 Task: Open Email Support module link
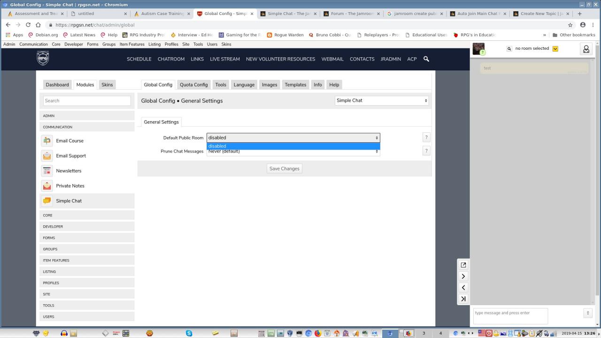coord(71,156)
